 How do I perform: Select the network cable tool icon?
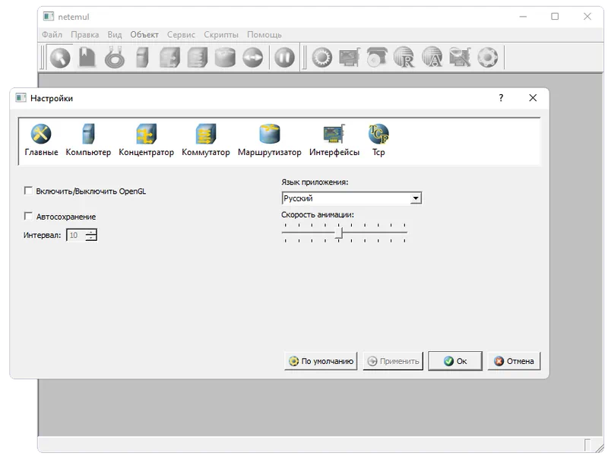tap(115, 58)
